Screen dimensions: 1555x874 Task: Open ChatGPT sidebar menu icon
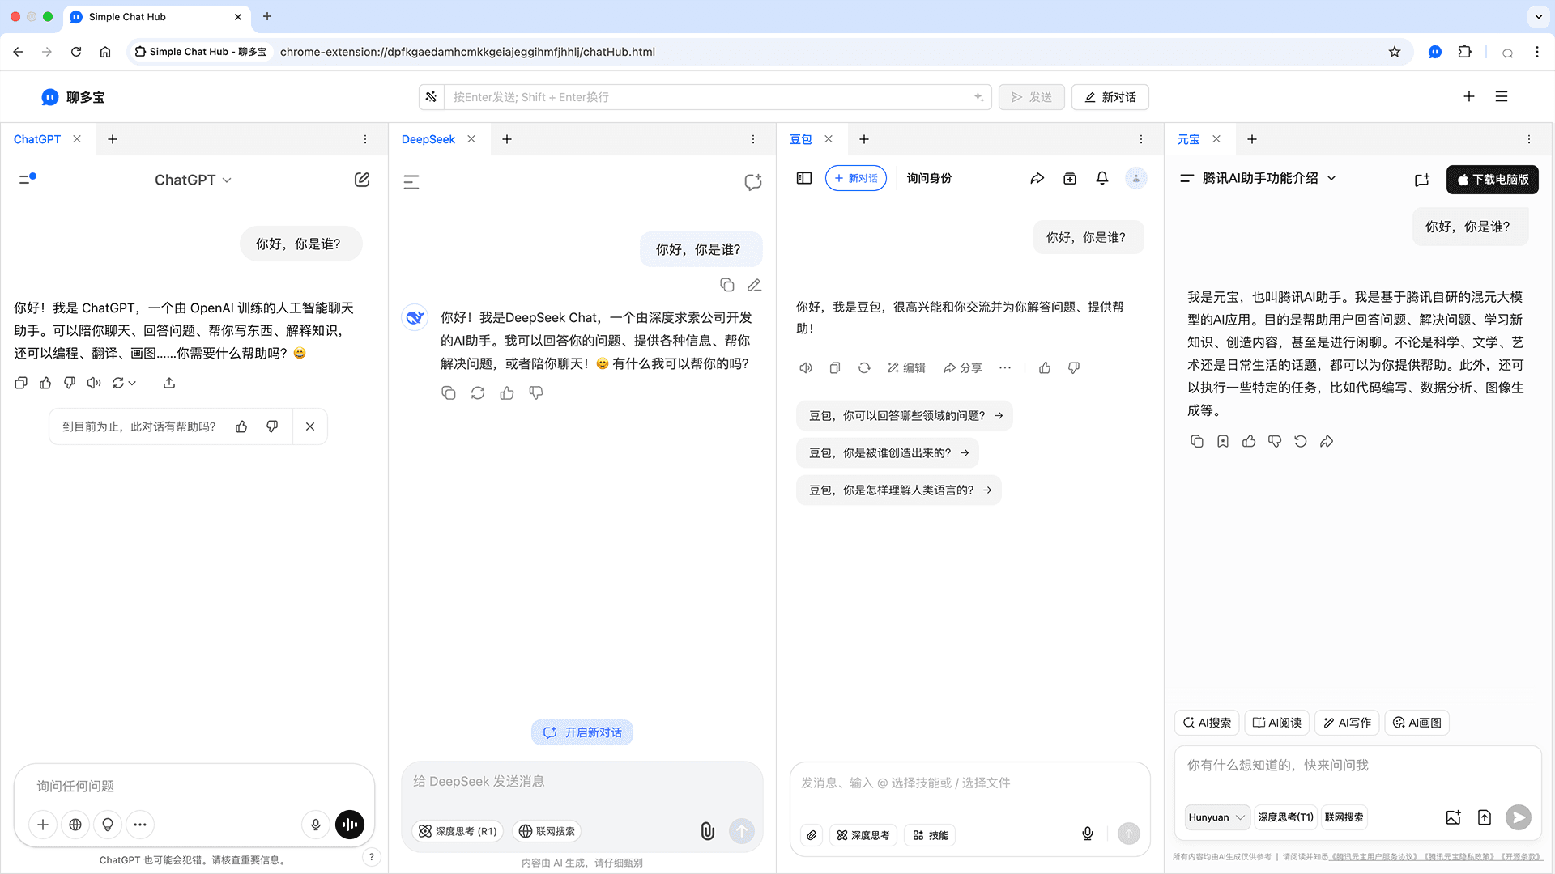click(28, 179)
